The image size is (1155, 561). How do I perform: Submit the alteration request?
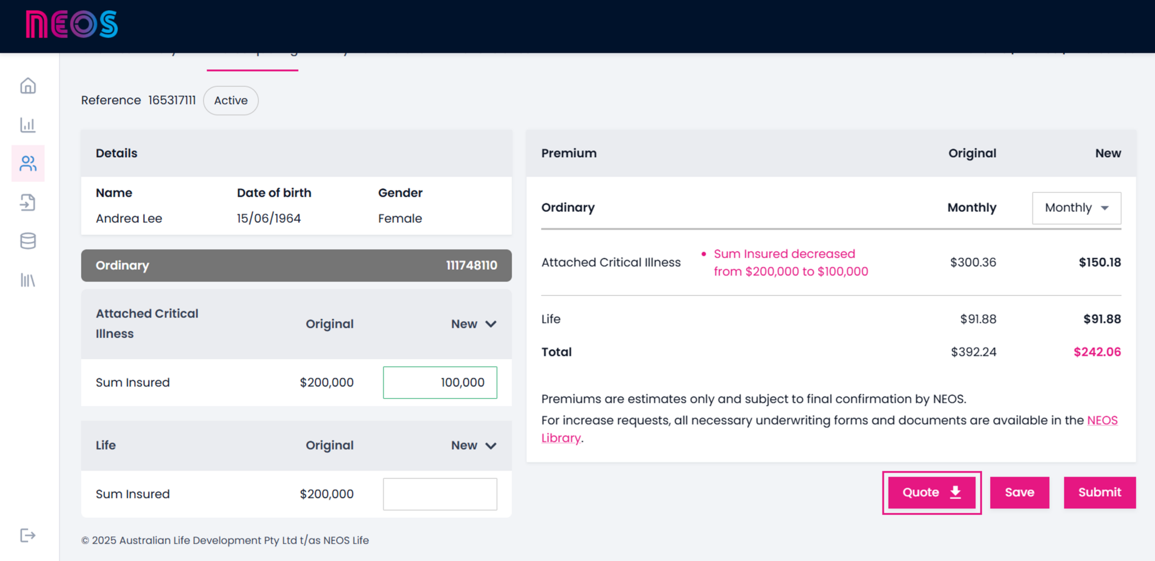(1099, 492)
